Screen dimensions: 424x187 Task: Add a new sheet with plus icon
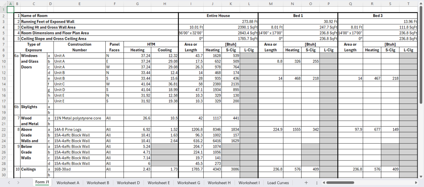[x=306, y=182]
